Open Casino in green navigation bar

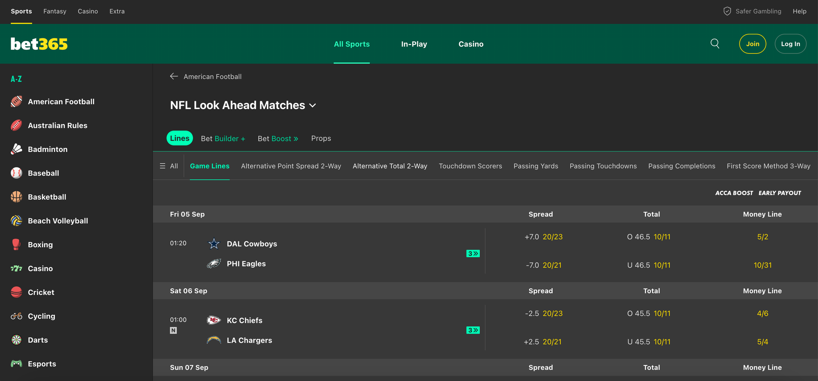tap(471, 44)
